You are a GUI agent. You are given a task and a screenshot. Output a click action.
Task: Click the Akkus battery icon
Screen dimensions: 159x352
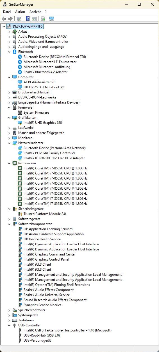[x=15, y=32]
